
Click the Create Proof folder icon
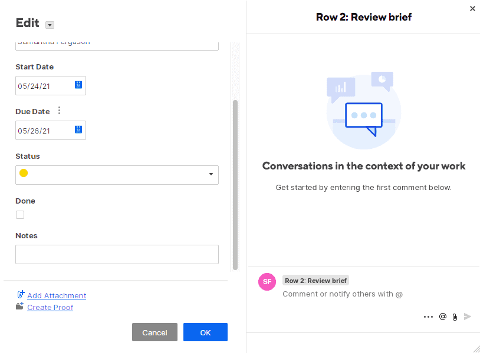pyautogui.click(x=20, y=307)
